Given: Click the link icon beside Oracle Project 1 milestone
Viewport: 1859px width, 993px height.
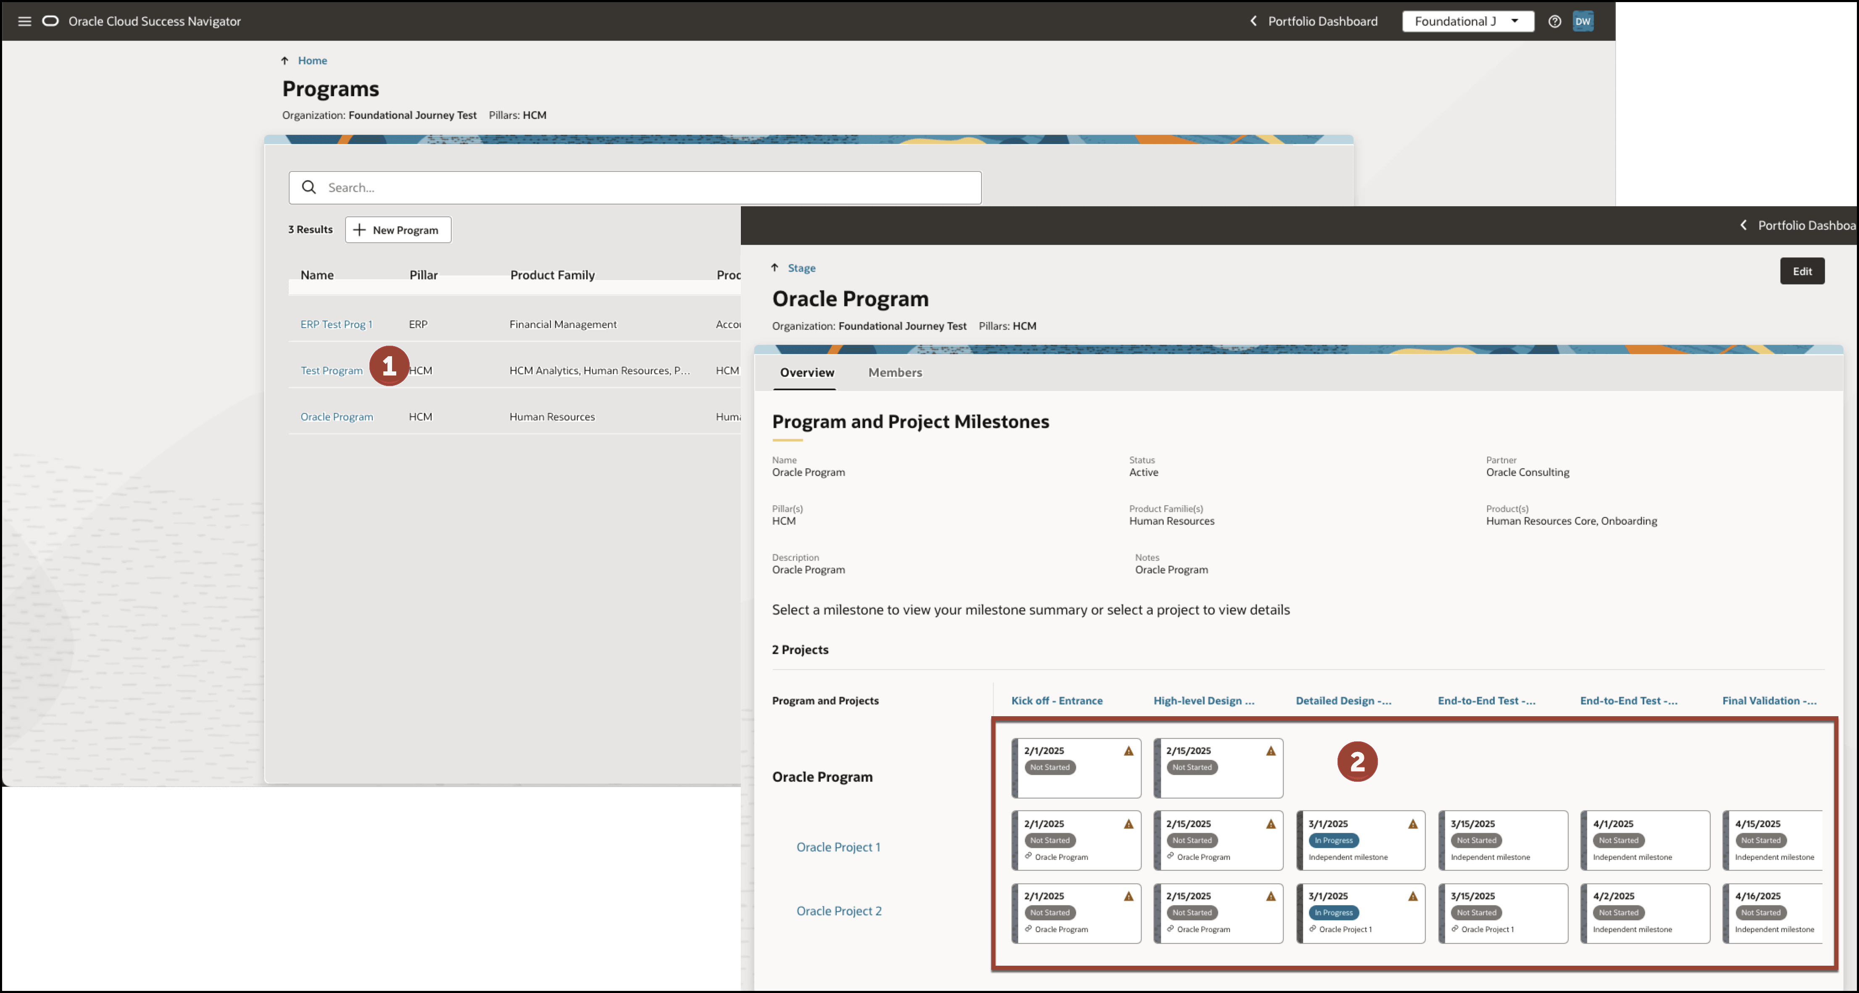Looking at the screenshot, I should point(1312,929).
